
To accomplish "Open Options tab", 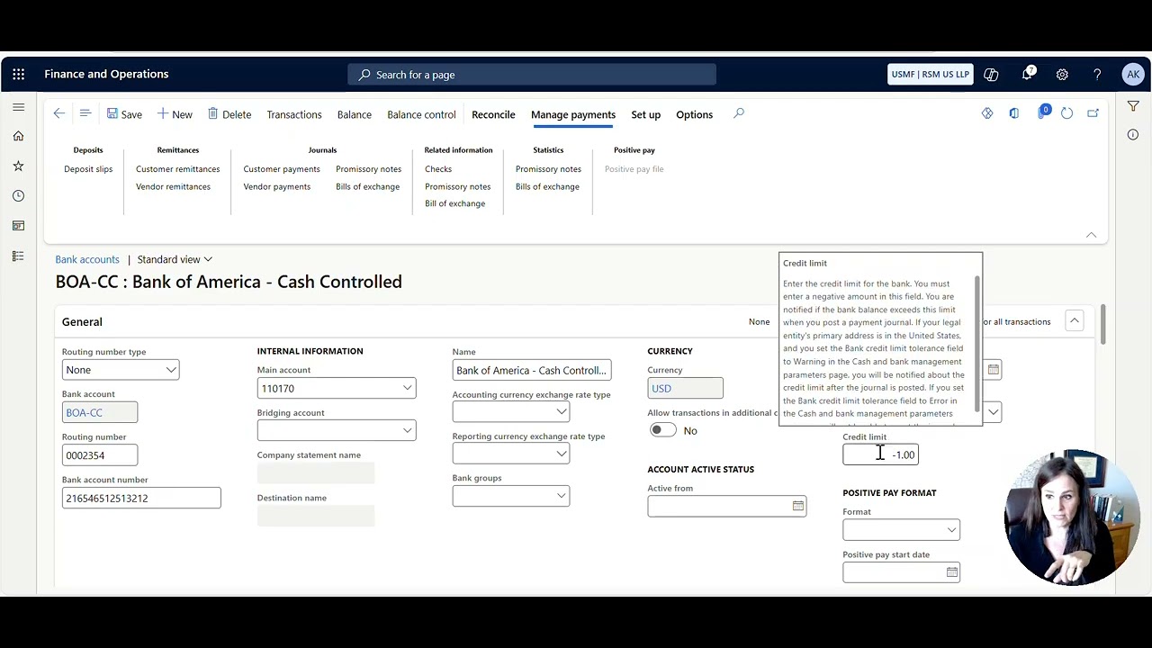I will 694,114.
